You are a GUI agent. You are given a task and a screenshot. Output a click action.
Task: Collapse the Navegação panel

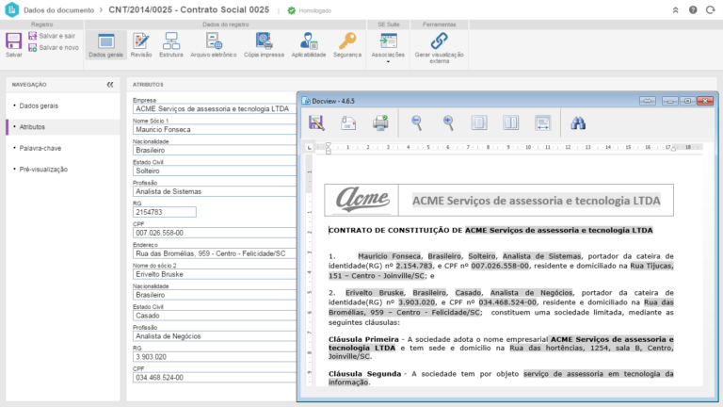coord(110,84)
